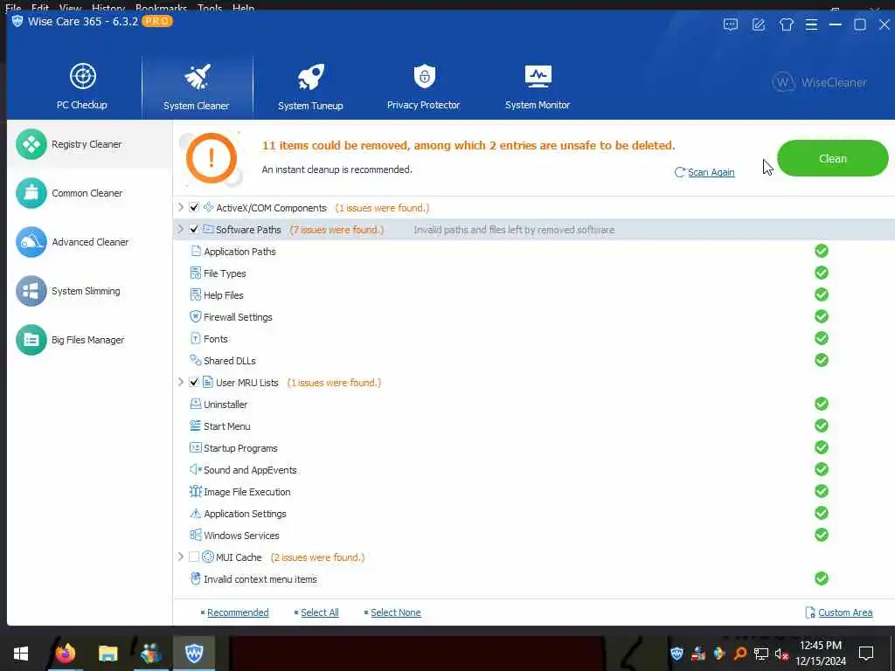Click the muted volume tray icon
The height and width of the screenshot is (671, 895).
point(781,654)
